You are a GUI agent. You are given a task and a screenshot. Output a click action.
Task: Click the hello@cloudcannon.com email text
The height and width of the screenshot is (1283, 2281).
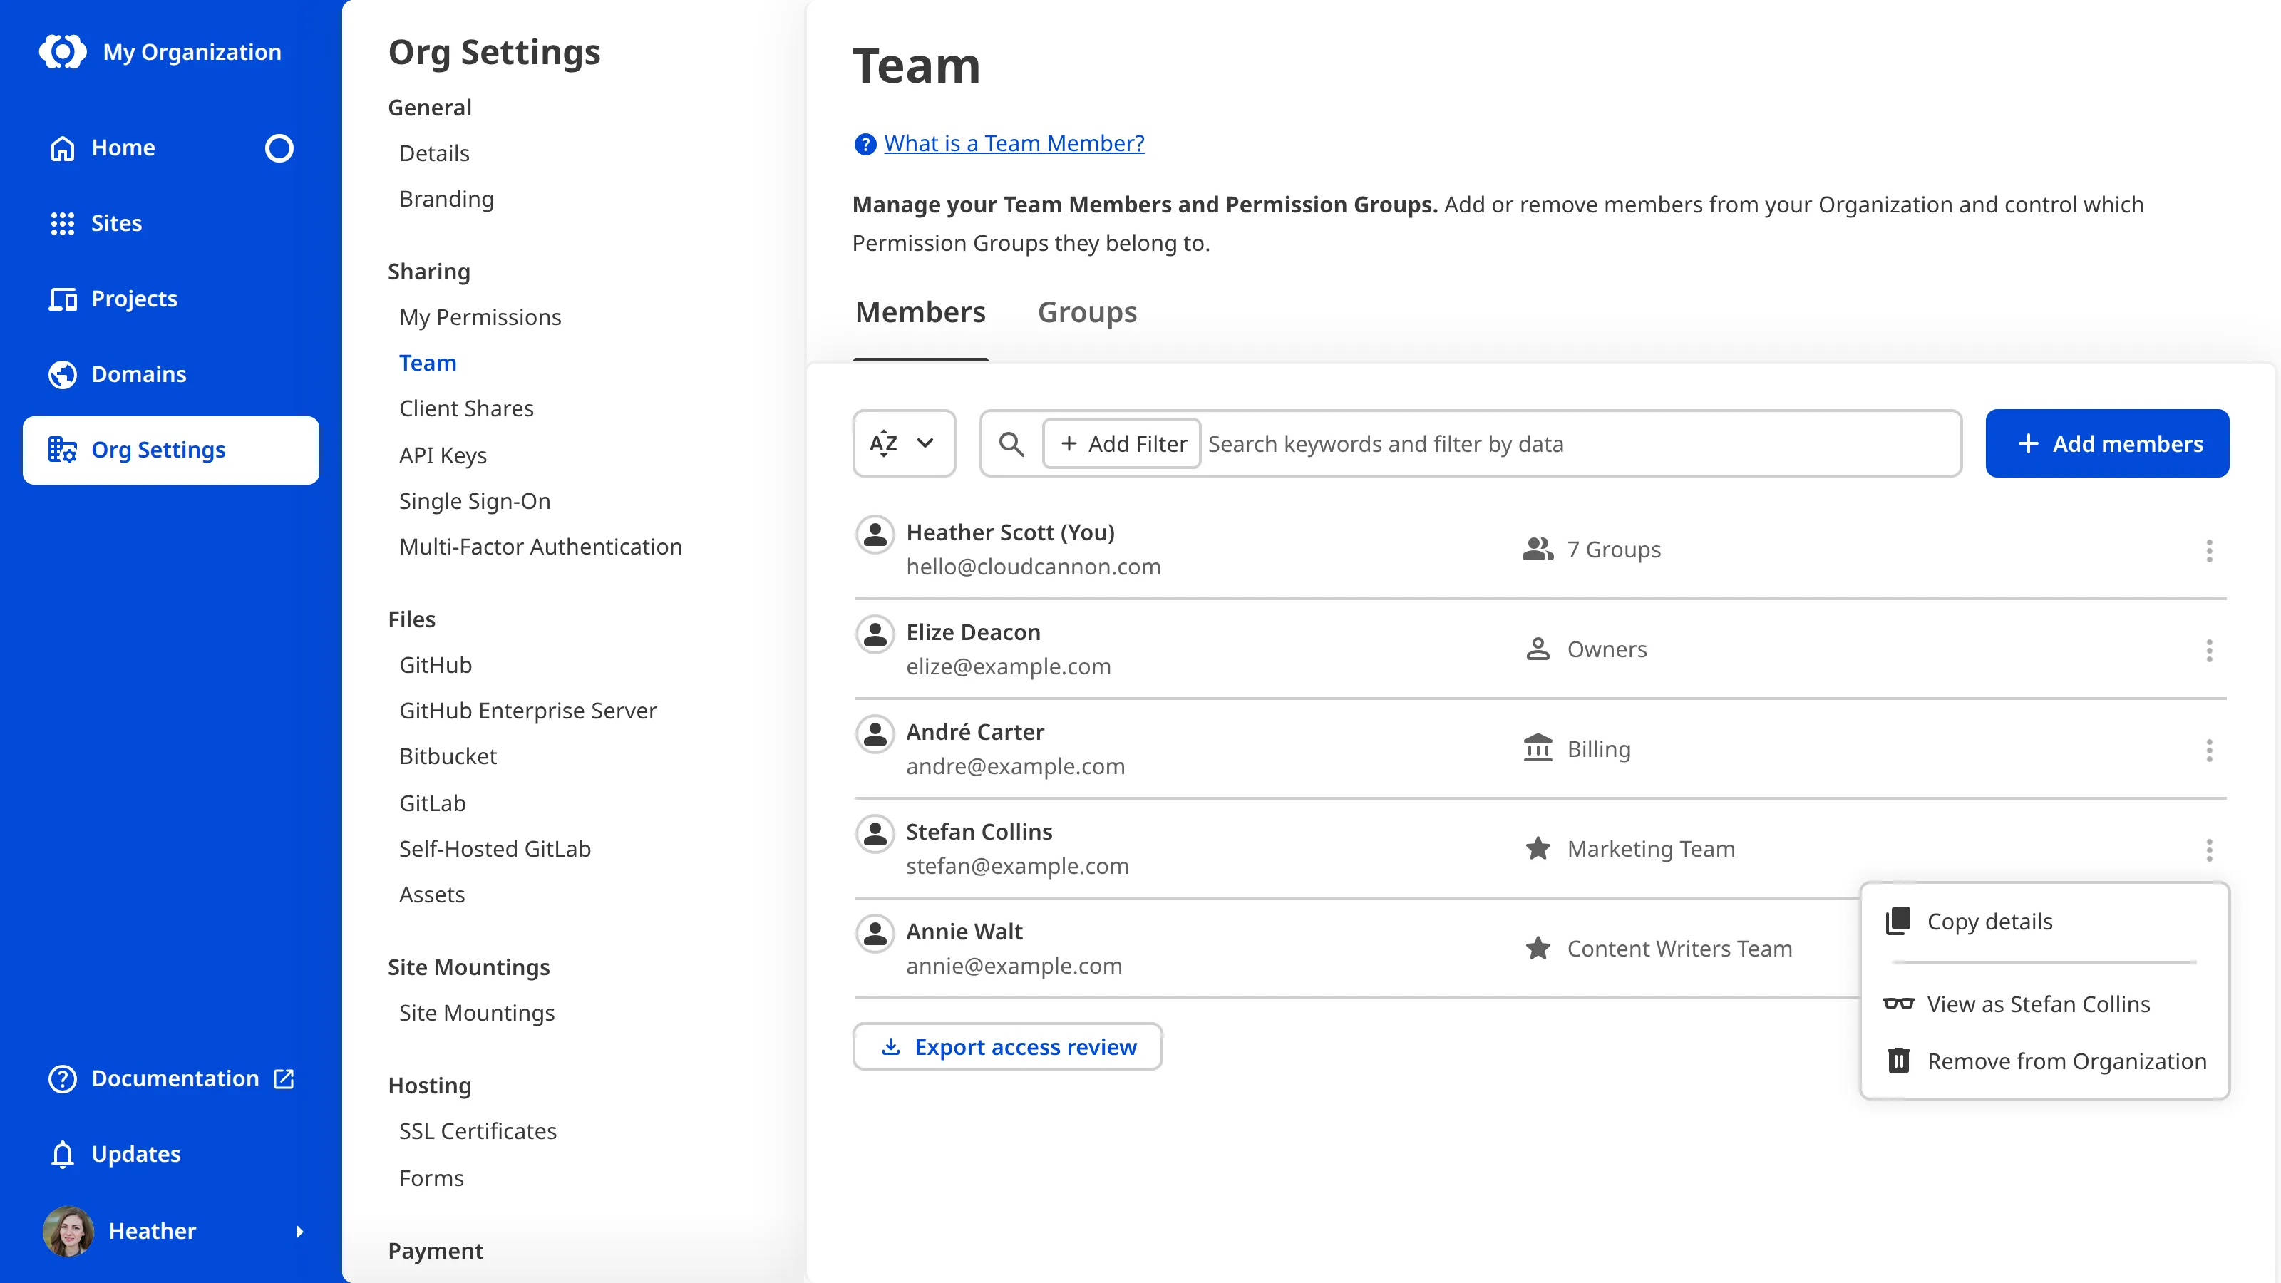click(x=1032, y=567)
